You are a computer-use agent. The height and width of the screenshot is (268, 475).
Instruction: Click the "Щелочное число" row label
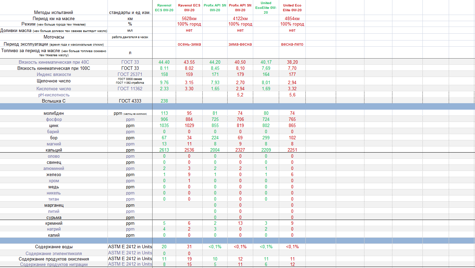click(x=54, y=81)
